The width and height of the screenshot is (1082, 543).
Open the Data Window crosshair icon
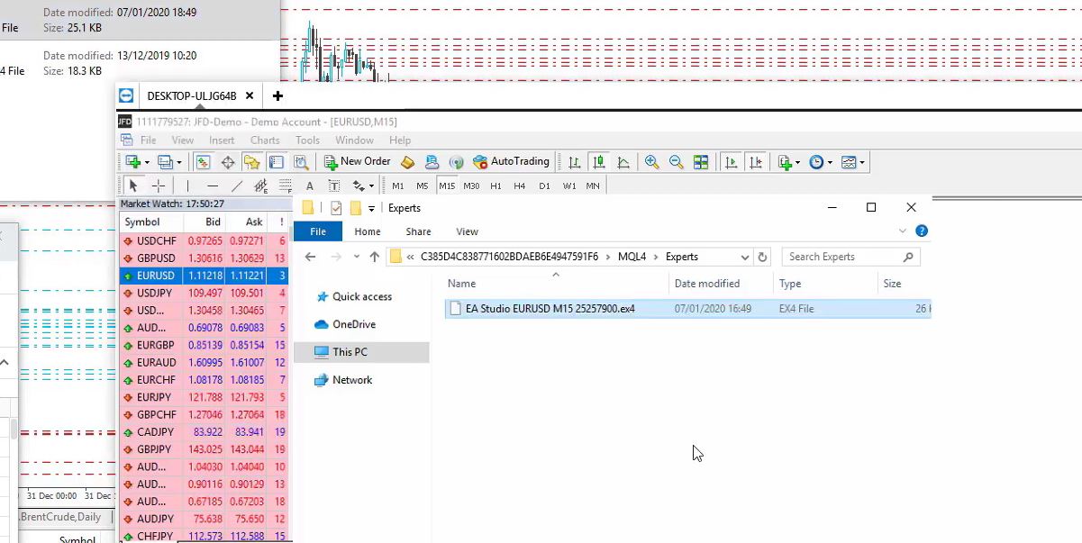[x=228, y=163]
